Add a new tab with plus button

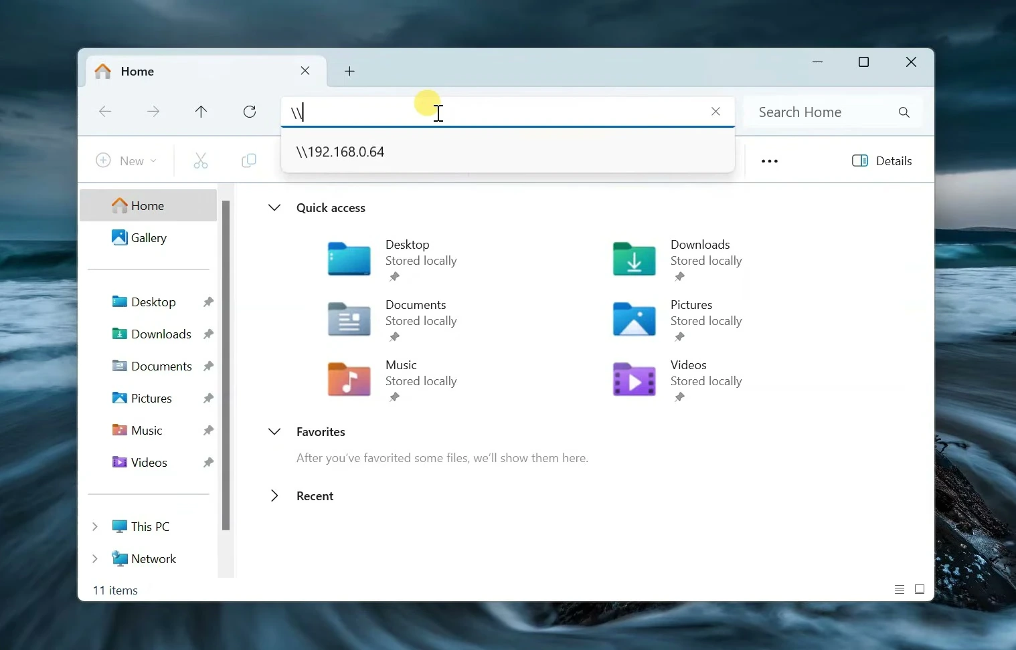click(x=349, y=71)
